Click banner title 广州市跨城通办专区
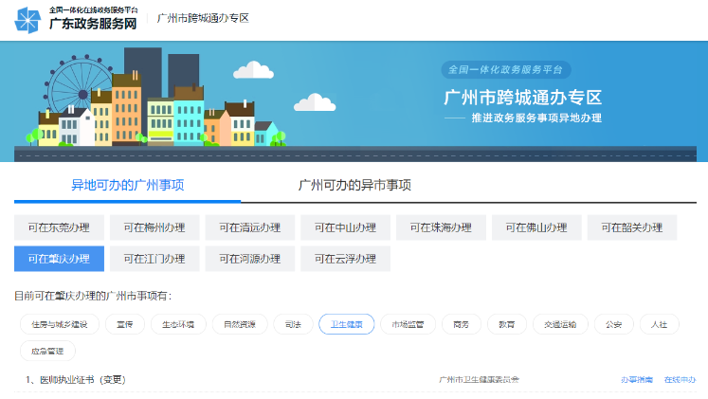Screen dimensions: 708x399 pyautogui.click(x=523, y=98)
